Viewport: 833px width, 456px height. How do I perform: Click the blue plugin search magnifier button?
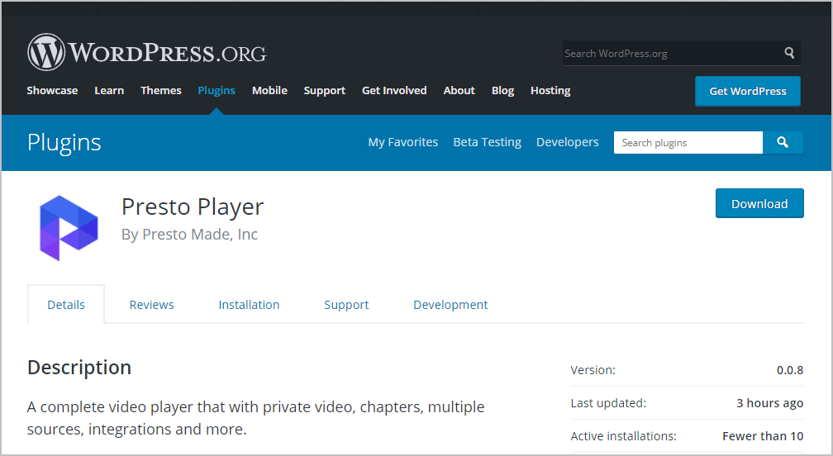[x=783, y=142]
